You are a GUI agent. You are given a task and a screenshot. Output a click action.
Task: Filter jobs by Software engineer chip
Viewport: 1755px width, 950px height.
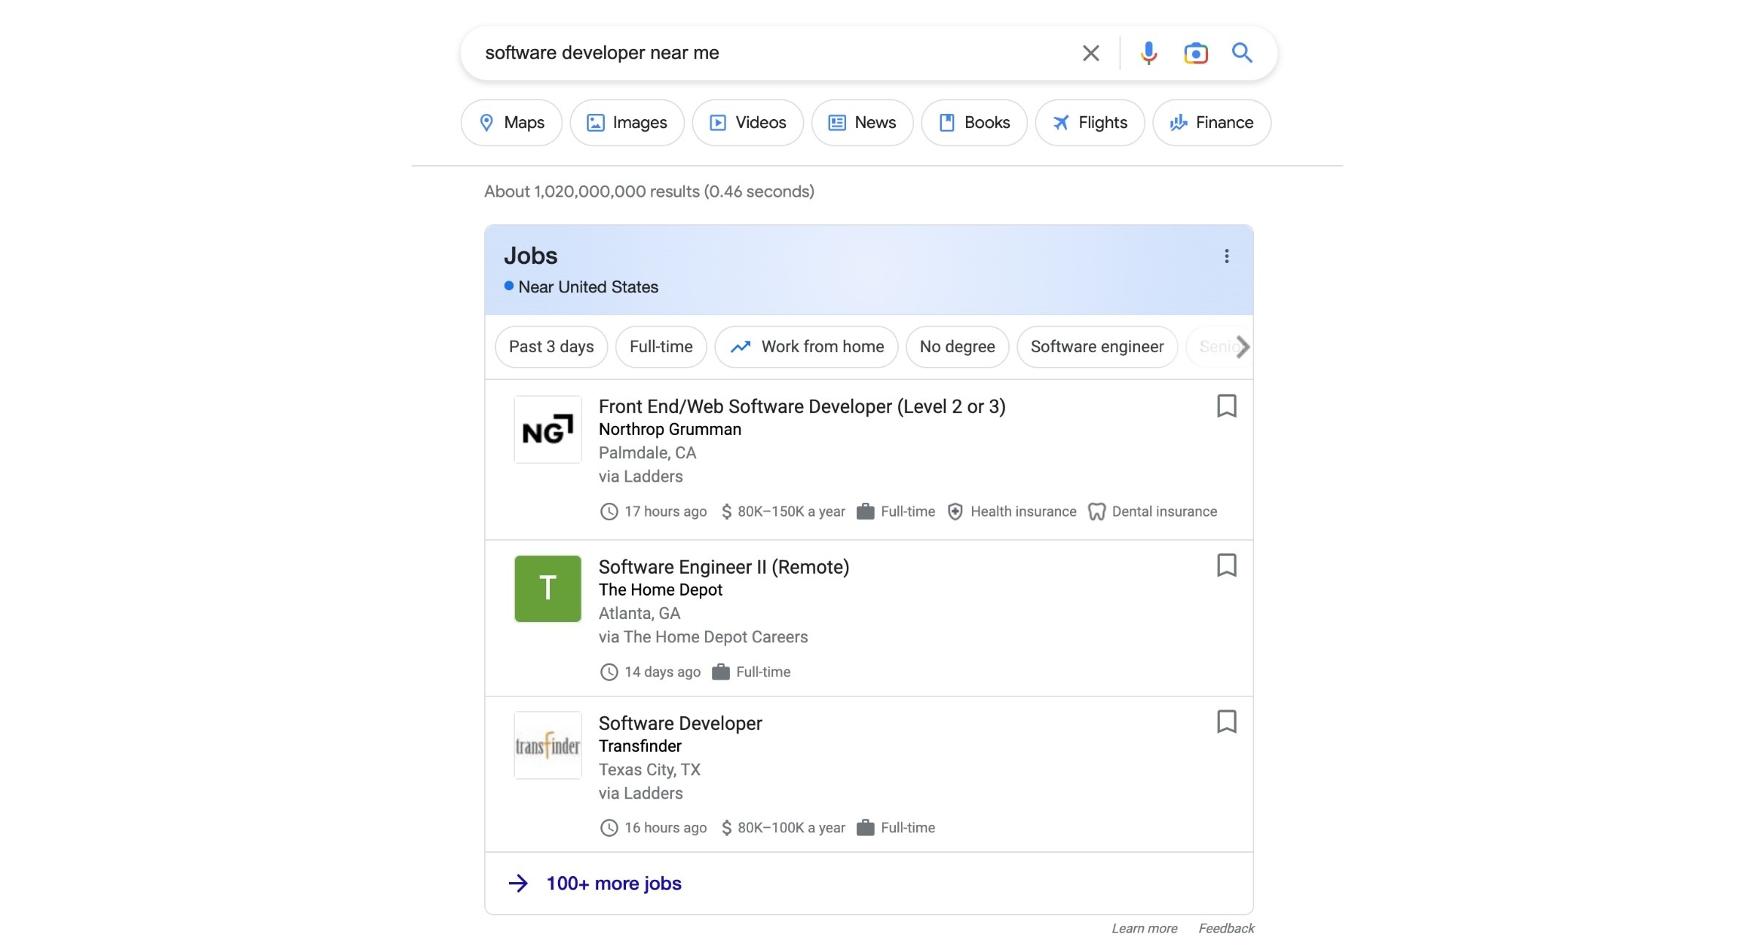[x=1097, y=346]
